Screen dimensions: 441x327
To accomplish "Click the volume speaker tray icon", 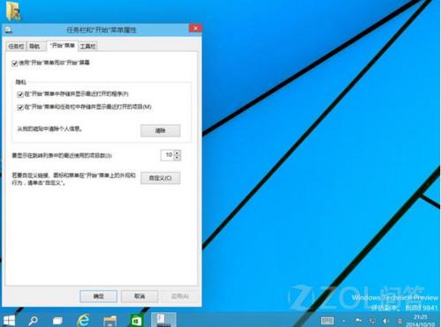I will click(x=386, y=321).
